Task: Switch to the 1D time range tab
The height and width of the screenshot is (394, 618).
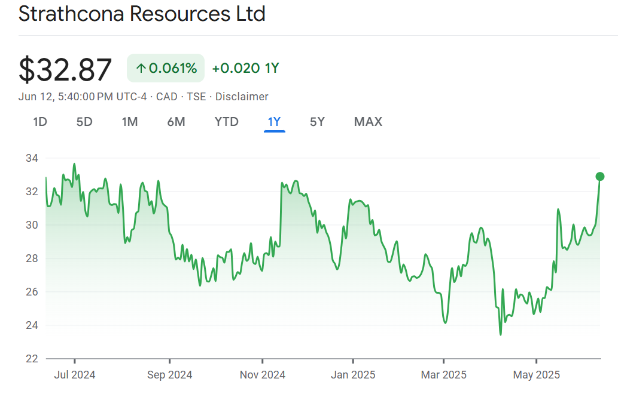Action: click(40, 122)
